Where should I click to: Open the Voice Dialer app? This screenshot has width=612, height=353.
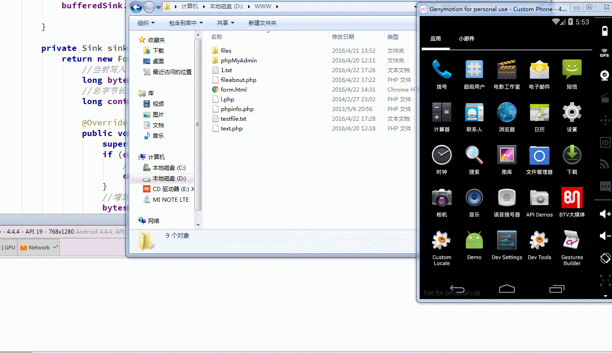[507, 198]
